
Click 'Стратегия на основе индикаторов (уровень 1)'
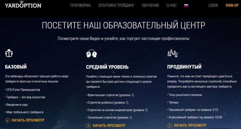[117, 110]
